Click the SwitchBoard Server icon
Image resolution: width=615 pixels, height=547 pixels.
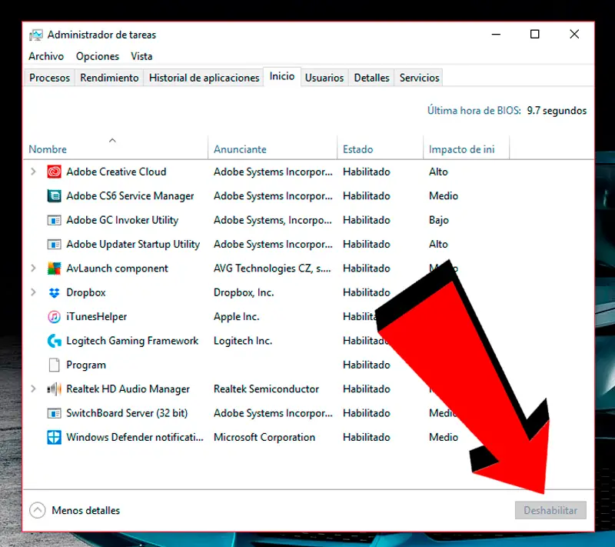[54, 413]
